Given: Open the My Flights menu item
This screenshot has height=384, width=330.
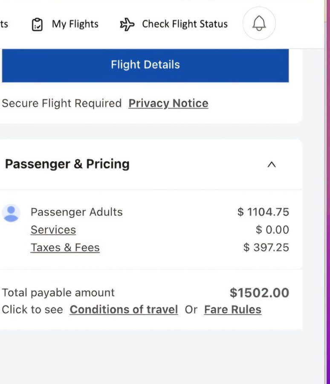Looking at the screenshot, I should (75, 24).
